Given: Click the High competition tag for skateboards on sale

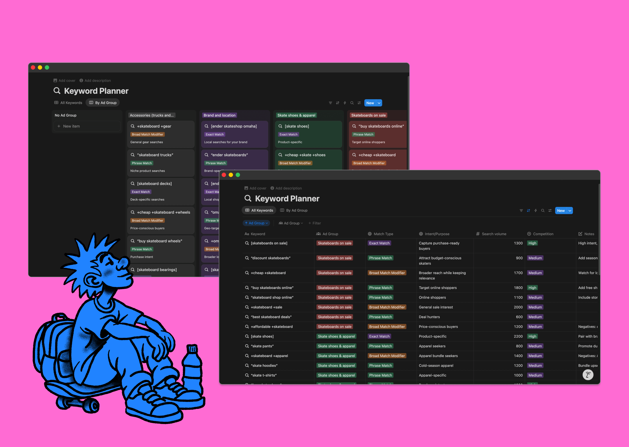Looking at the screenshot, I should (x=532, y=243).
